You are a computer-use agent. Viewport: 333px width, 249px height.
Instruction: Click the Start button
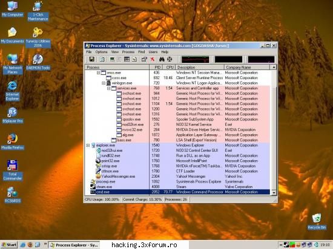pyautogui.click(x=9, y=245)
